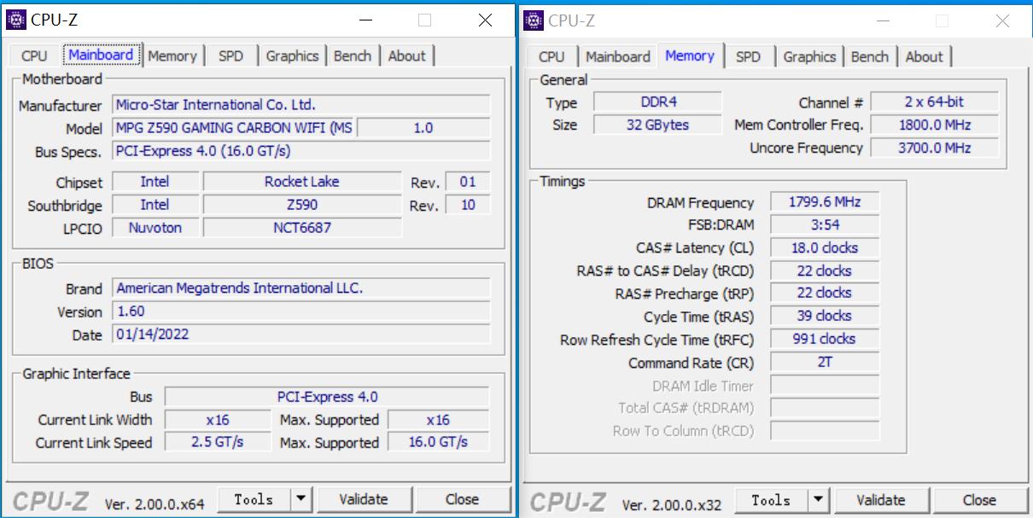Close the Memory CPU-Z window with the title bar X

pyautogui.click(x=1002, y=20)
